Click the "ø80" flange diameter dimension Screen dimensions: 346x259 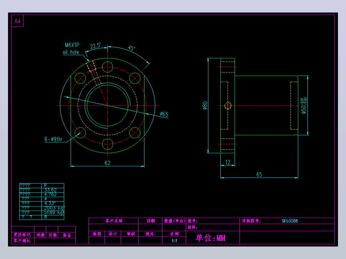pyautogui.click(x=205, y=105)
